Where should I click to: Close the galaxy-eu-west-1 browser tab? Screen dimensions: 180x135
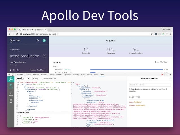(x=45, y=30)
